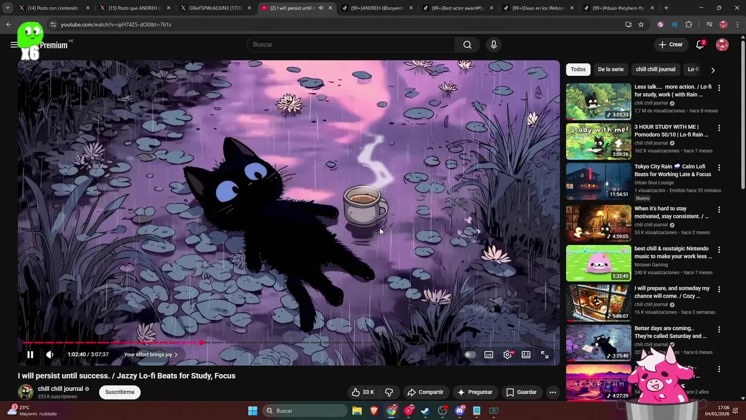The image size is (746, 420).
Task: Select the 'chill chill journal' filter chip
Action: [x=656, y=69]
